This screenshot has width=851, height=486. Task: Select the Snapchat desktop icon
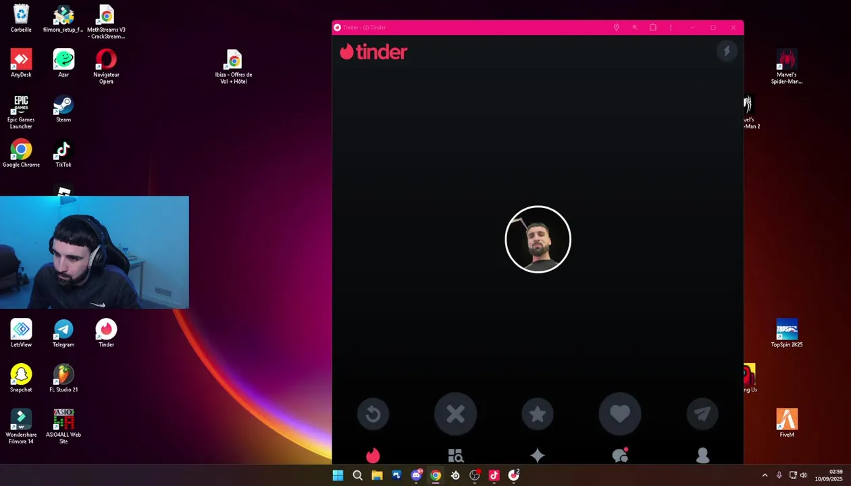pyautogui.click(x=21, y=379)
